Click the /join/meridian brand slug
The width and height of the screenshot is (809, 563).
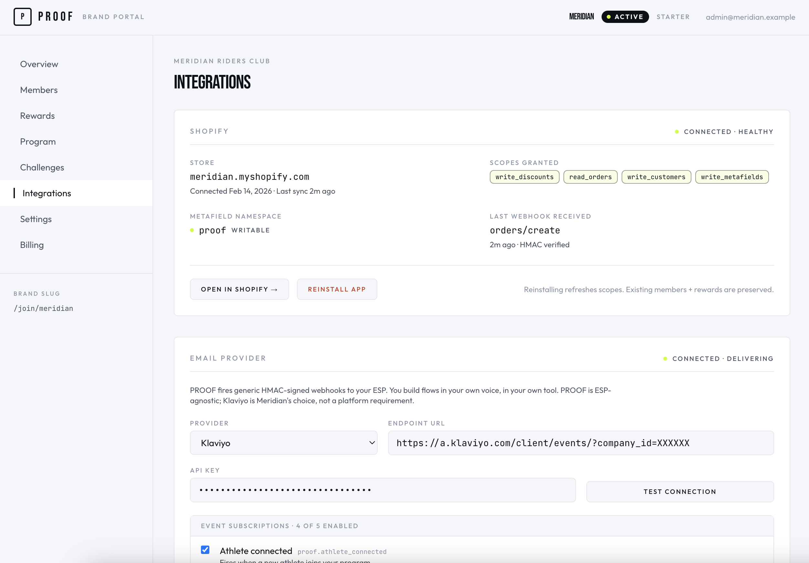click(43, 308)
